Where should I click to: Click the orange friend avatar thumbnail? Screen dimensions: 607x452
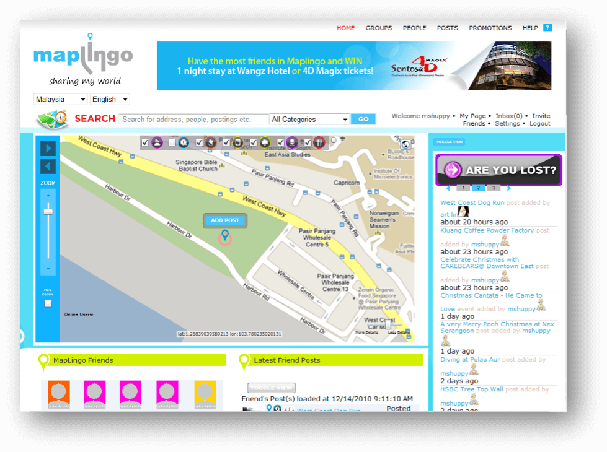[x=59, y=394]
